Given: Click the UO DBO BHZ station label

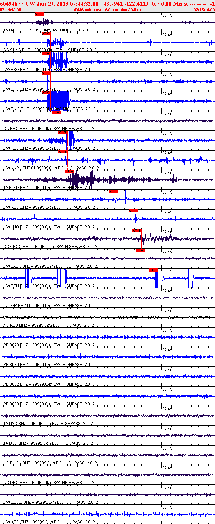Looking at the screenshot, I should click(16, 483).
